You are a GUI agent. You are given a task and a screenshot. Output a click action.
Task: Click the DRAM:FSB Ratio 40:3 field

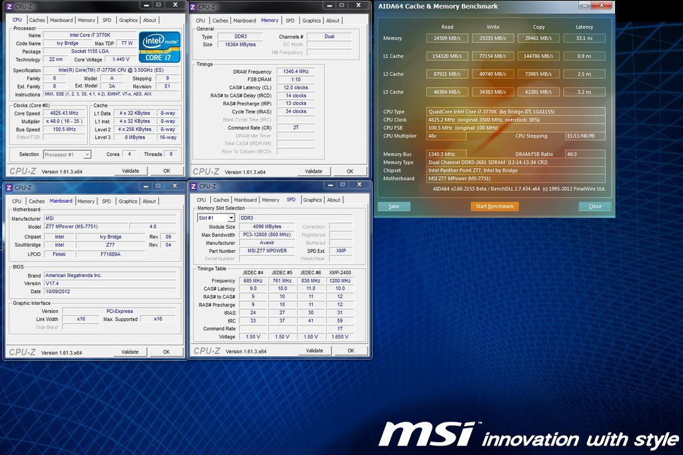585,154
